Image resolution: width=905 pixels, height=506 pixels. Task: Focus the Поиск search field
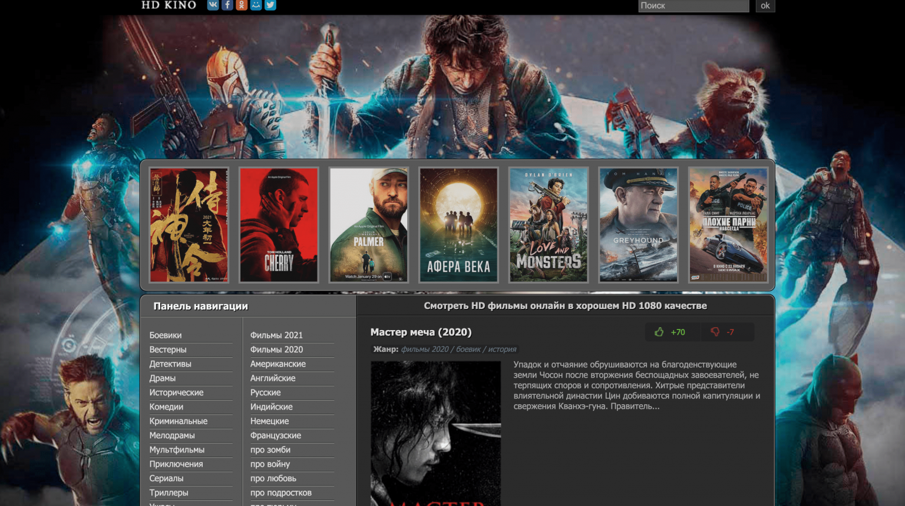[693, 5]
